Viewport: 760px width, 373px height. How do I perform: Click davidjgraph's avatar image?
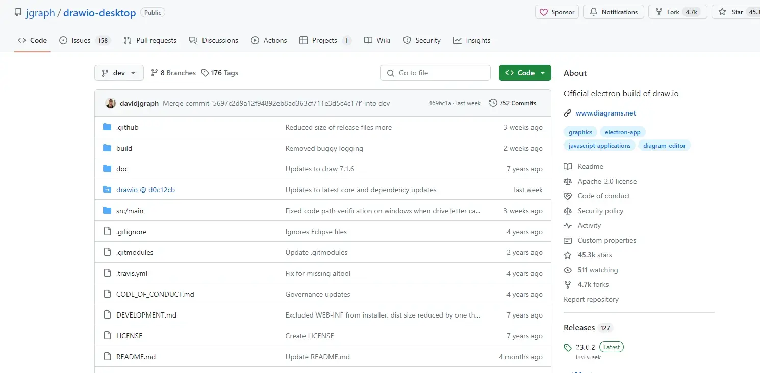[x=111, y=103]
